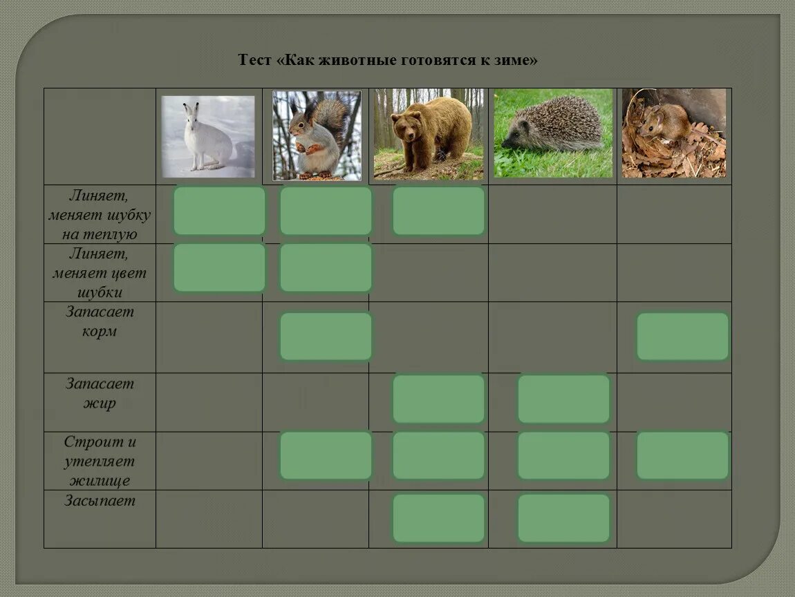Reveal bear cell in 'Запасает жир' row
This screenshot has width=795, height=597.
coord(438,399)
